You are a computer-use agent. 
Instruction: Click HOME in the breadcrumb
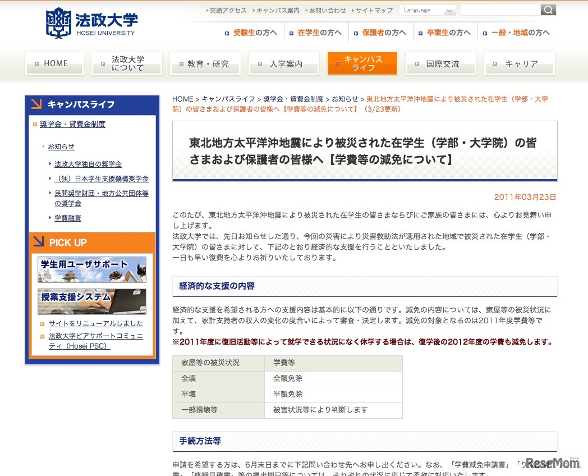click(182, 99)
